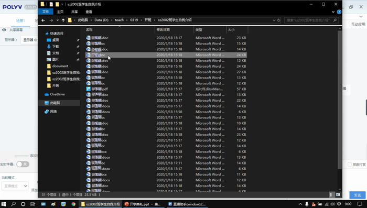Image resolution: width=367 pixels, height=208 pixels.
Task: Check the 屏蔽打赏 checkbox
Action: pos(350,165)
